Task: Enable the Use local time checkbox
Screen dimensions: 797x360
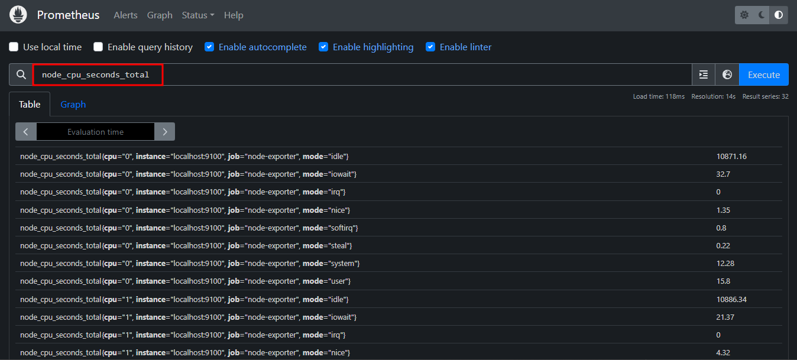Action: point(13,47)
